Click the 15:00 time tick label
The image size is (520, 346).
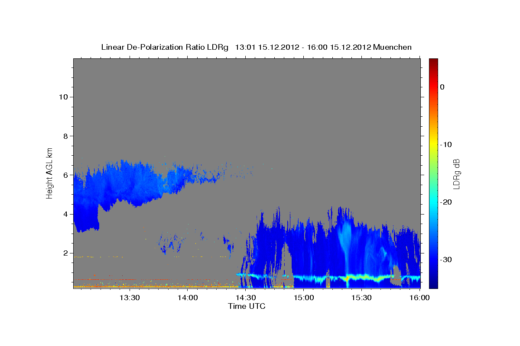(x=303, y=298)
